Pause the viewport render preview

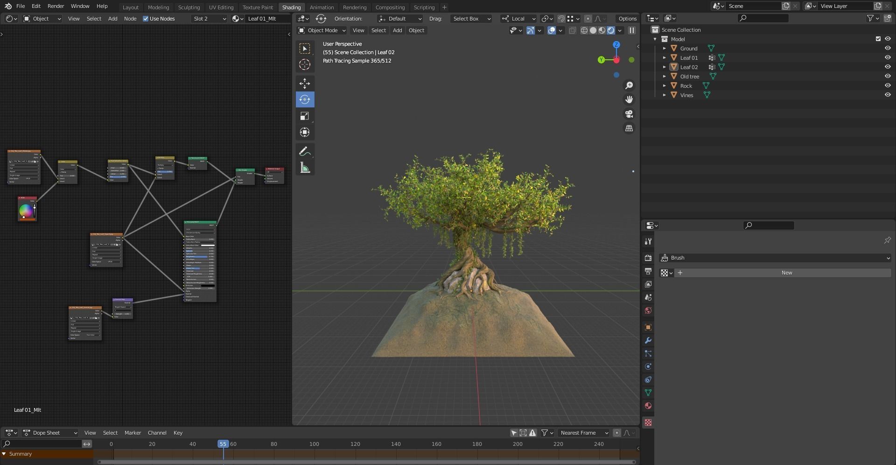(x=631, y=30)
